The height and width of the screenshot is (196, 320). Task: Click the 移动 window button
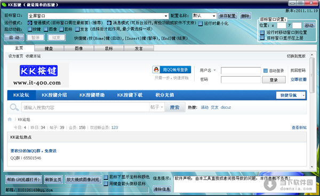click(x=309, y=25)
